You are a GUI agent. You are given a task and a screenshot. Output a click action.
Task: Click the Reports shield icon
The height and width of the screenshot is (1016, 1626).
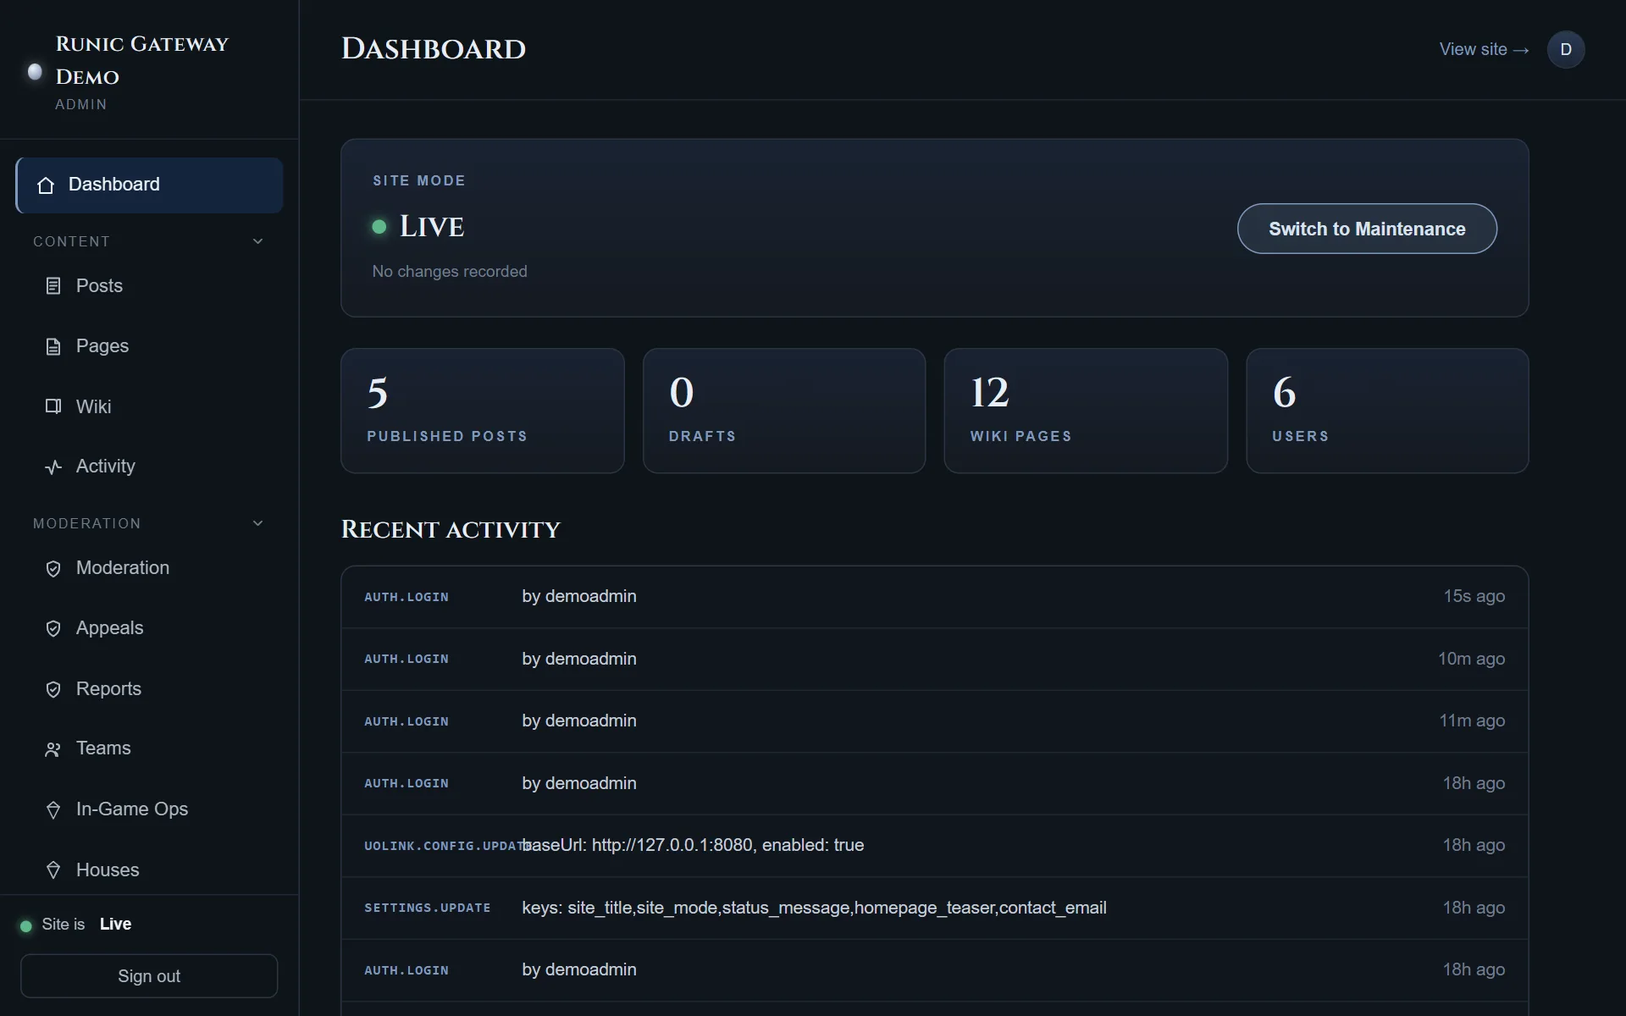pos(53,689)
